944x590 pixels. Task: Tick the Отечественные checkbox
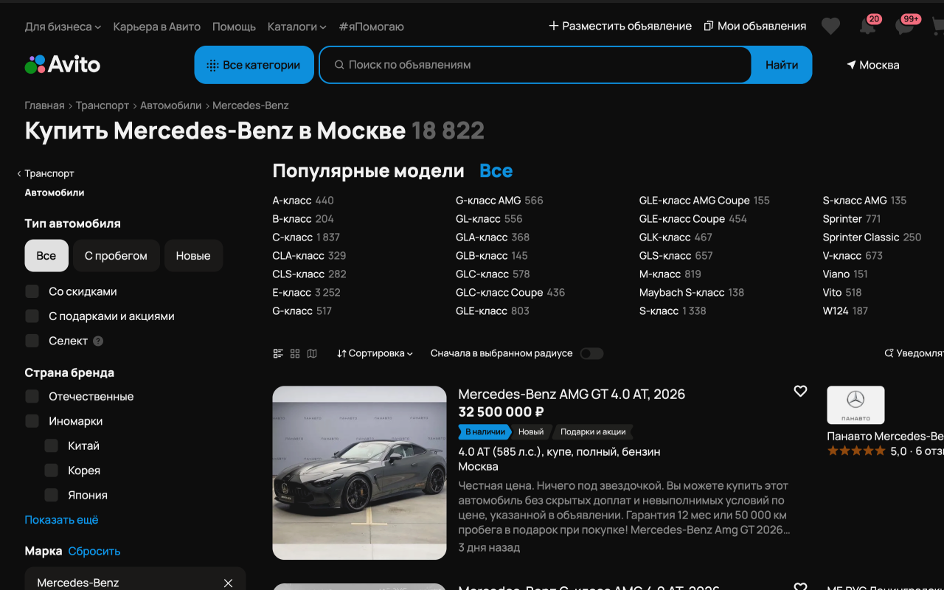[x=32, y=396]
